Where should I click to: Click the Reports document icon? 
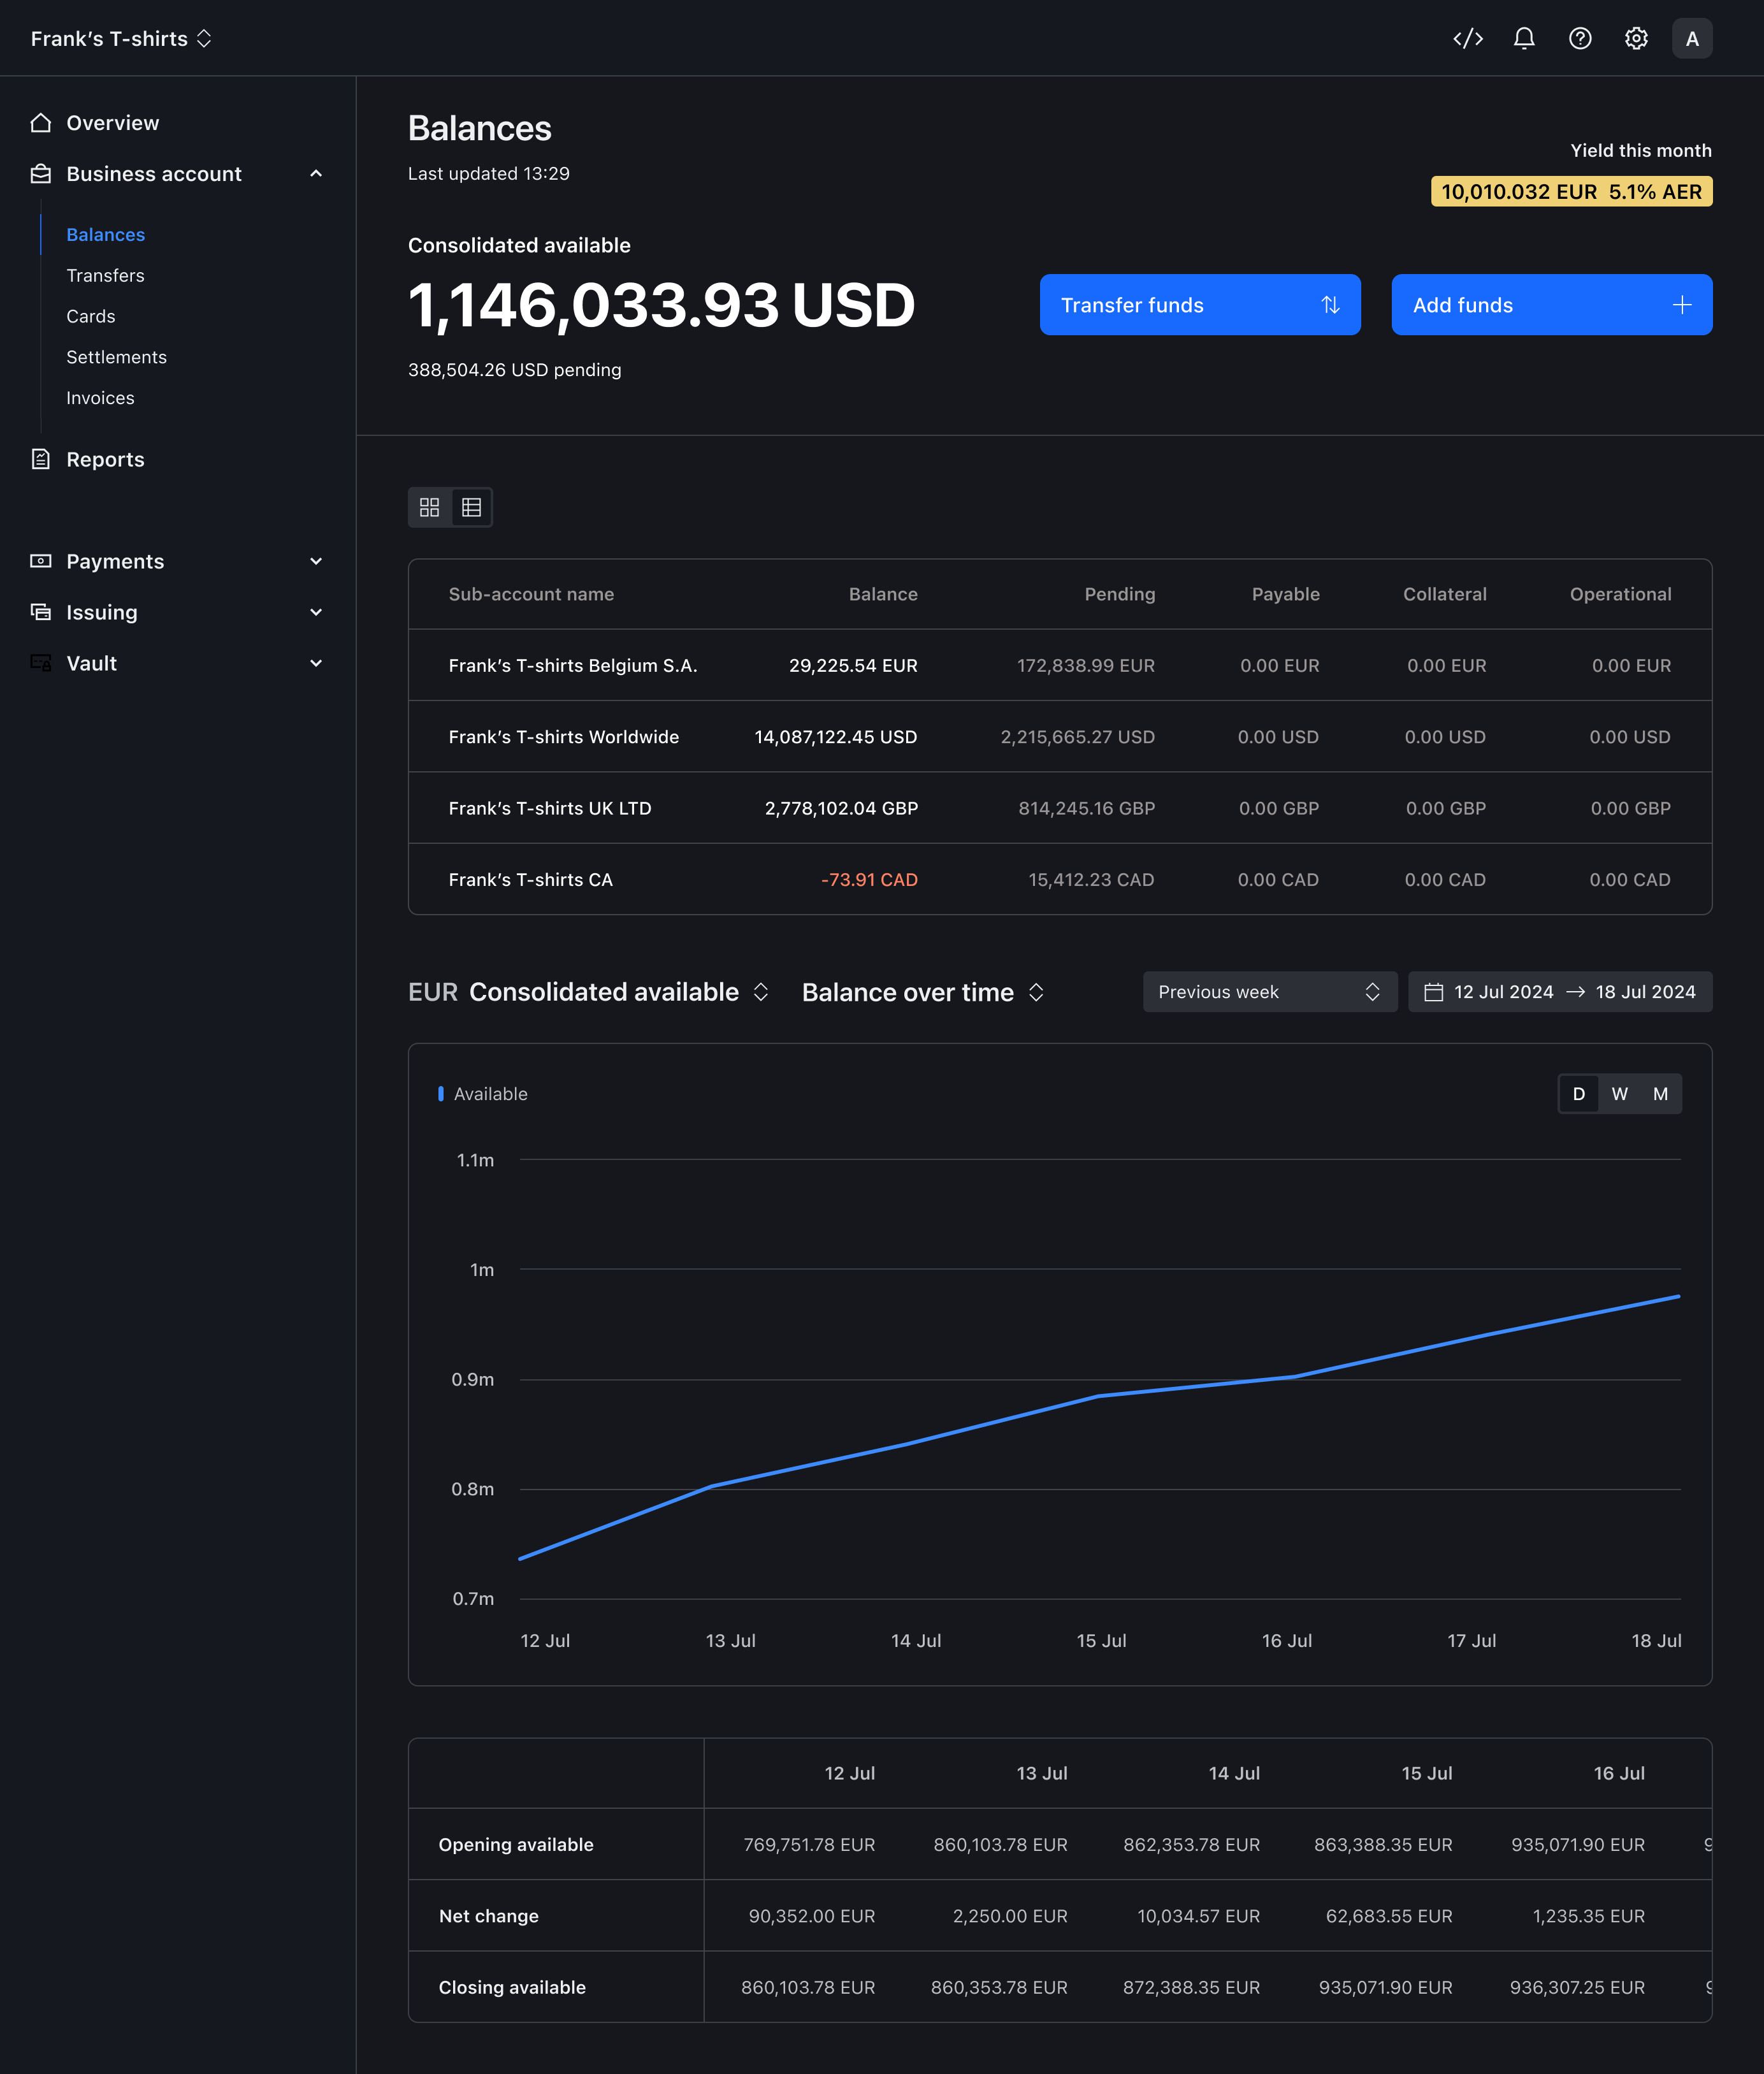click(41, 459)
